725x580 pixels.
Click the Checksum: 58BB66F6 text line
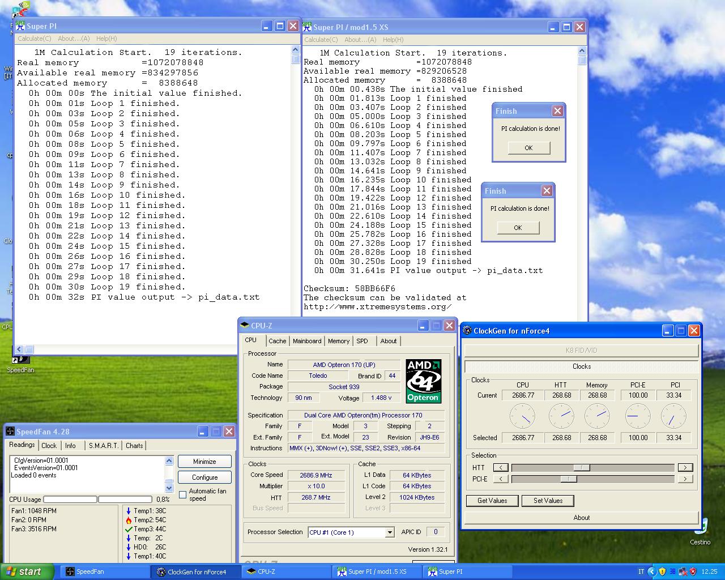pos(349,289)
